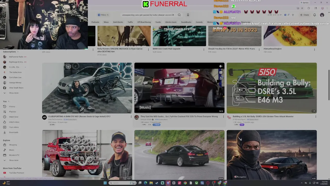Open options menu for DSRE's S54 Stroker video
Screen dimensions: 330x186
[316, 117]
